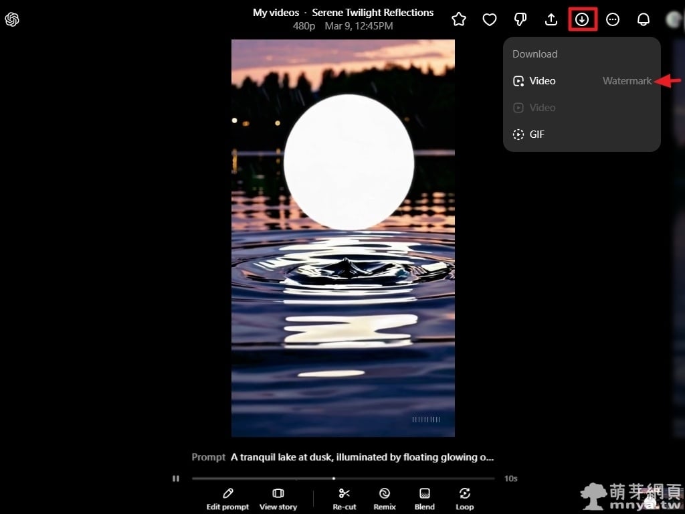
Task: Select the Blend tool
Action: (424, 499)
